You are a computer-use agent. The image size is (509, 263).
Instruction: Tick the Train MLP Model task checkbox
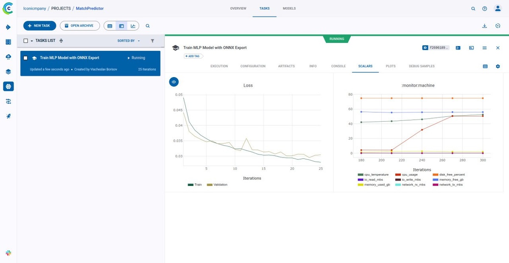[x=25, y=58]
